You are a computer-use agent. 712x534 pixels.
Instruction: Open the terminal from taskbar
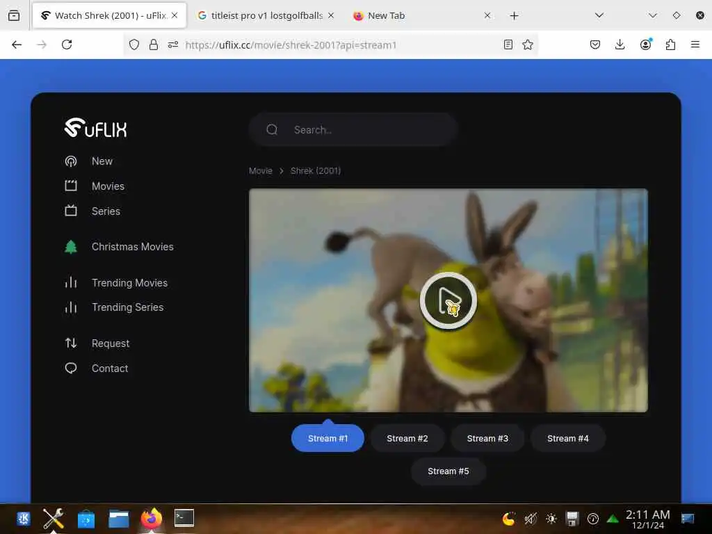click(184, 518)
